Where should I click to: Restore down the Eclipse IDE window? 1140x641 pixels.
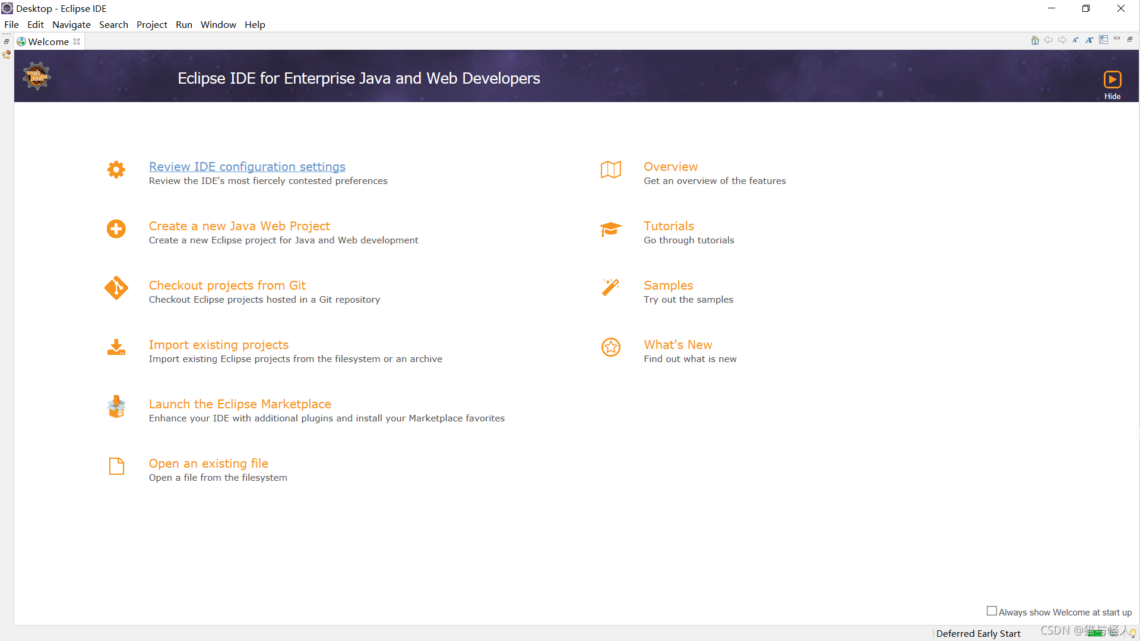click(x=1086, y=8)
